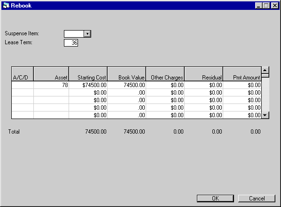Screen dimensions: 281x207
Task: Minimize the Rebook window
Action: pyautogui.click(x=258, y=6)
